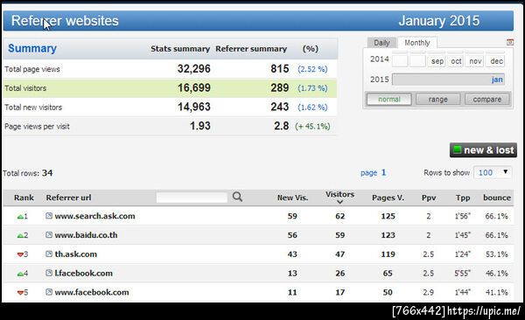Switch to the Daily tab
525x320 pixels.
click(x=381, y=43)
